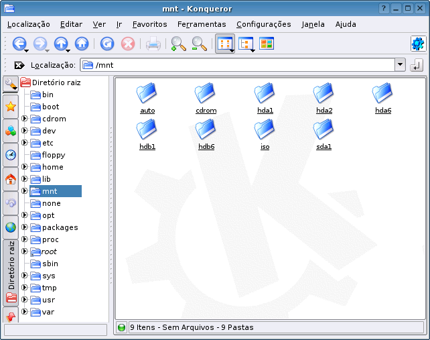The height and width of the screenshot is (340, 430).
Task: Switch to Tree View mode button
Action: tap(246, 44)
